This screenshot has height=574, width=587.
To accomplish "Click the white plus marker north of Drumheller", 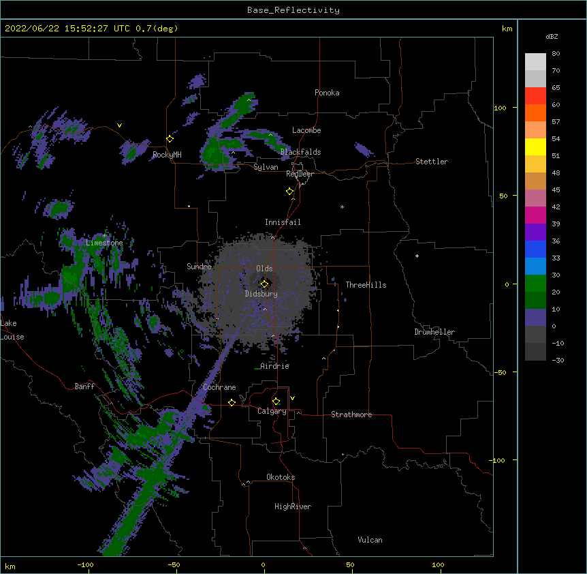I will [417, 256].
